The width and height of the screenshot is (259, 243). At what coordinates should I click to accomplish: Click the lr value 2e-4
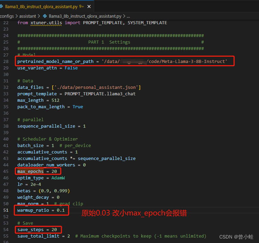pos(36,184)
